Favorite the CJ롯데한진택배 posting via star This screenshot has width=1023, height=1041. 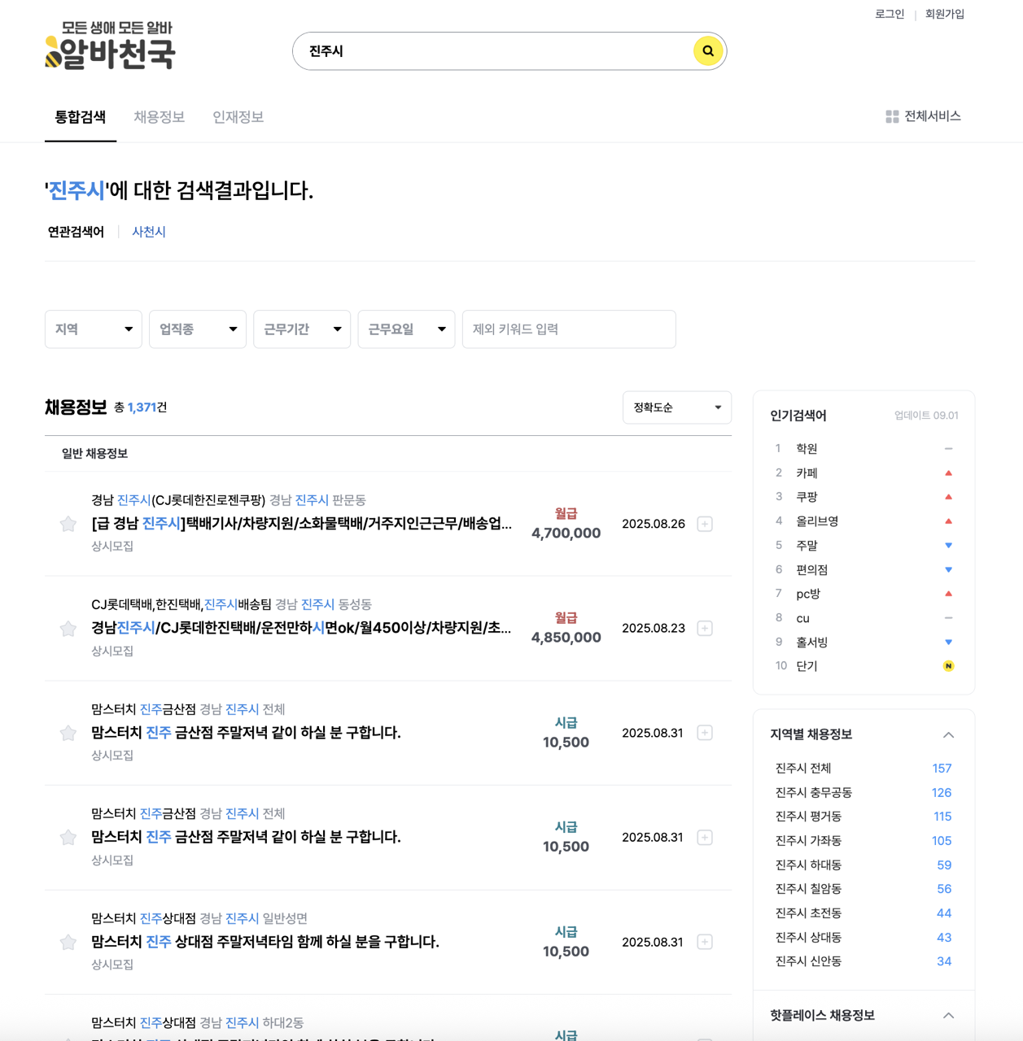tap(68, 628)
